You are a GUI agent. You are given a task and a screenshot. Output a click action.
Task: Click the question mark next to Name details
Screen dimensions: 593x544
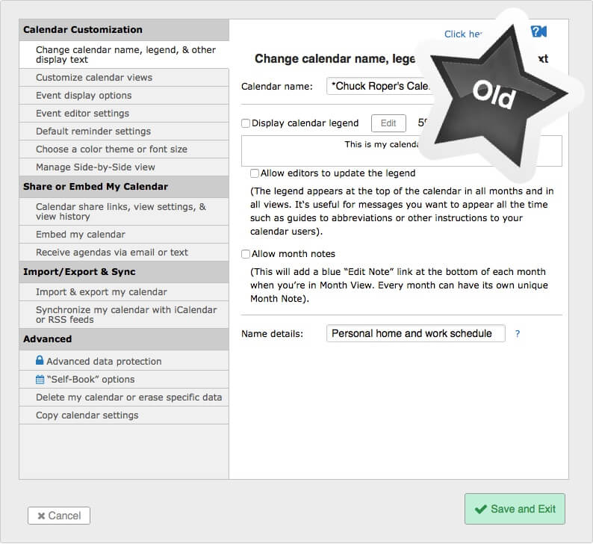(518, 334)
